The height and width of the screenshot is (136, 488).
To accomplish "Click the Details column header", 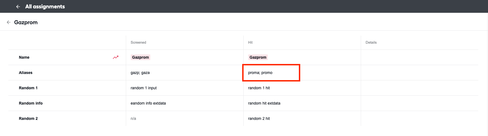I will point(371,43).
